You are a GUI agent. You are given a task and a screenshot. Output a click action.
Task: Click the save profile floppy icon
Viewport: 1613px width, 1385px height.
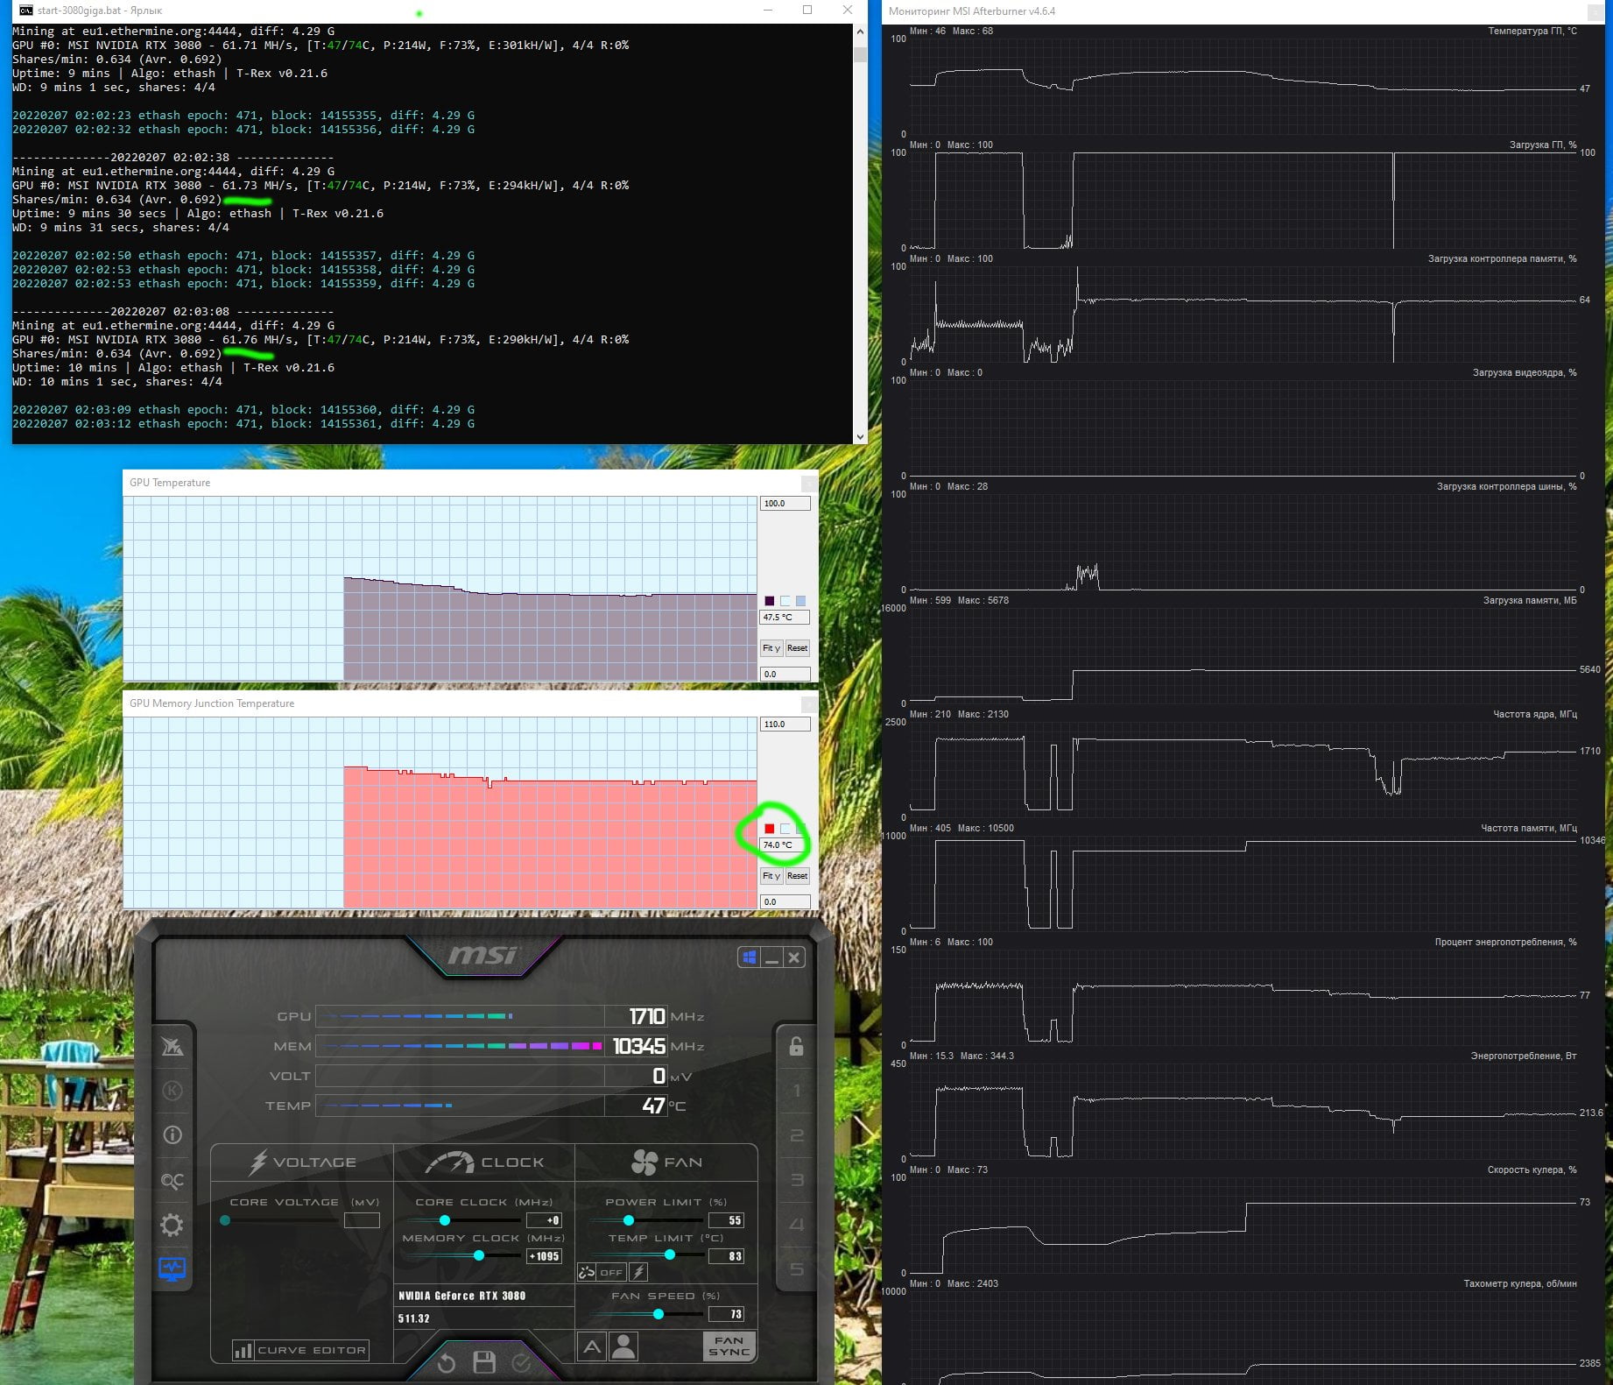pos(484,1362)
